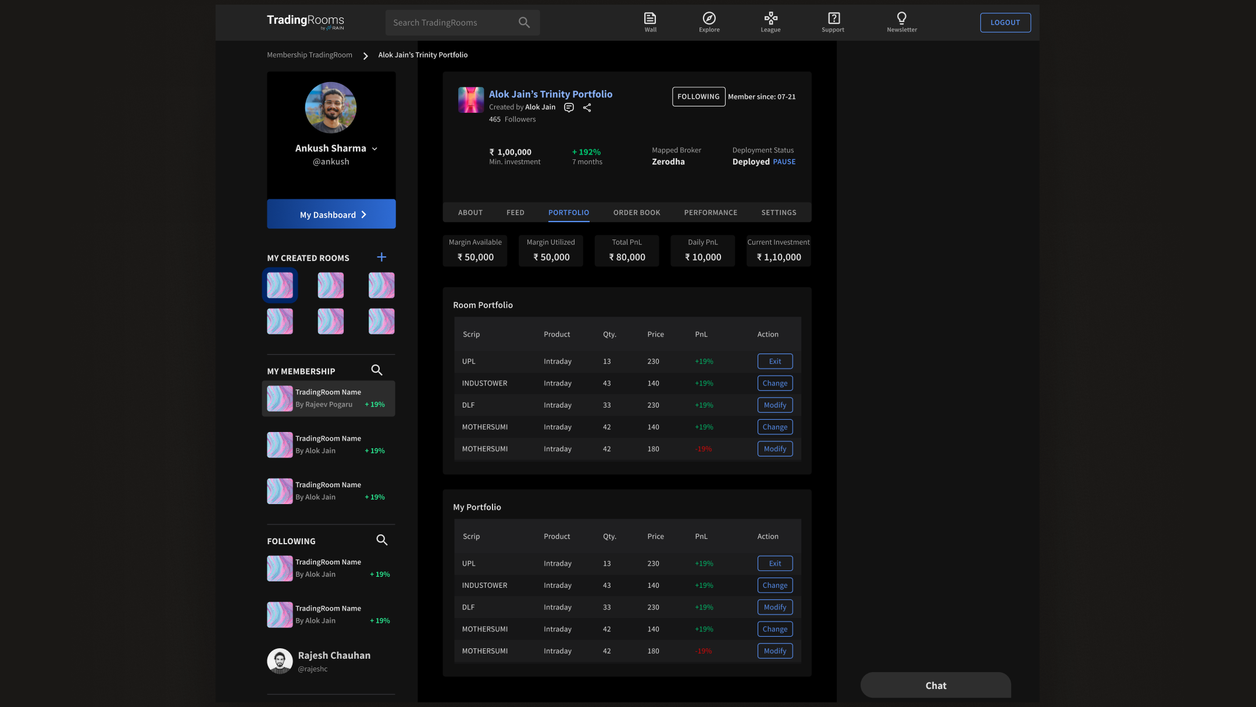Open the Settings tab
Screen dimensions: 1256x707
coord(779,213)
